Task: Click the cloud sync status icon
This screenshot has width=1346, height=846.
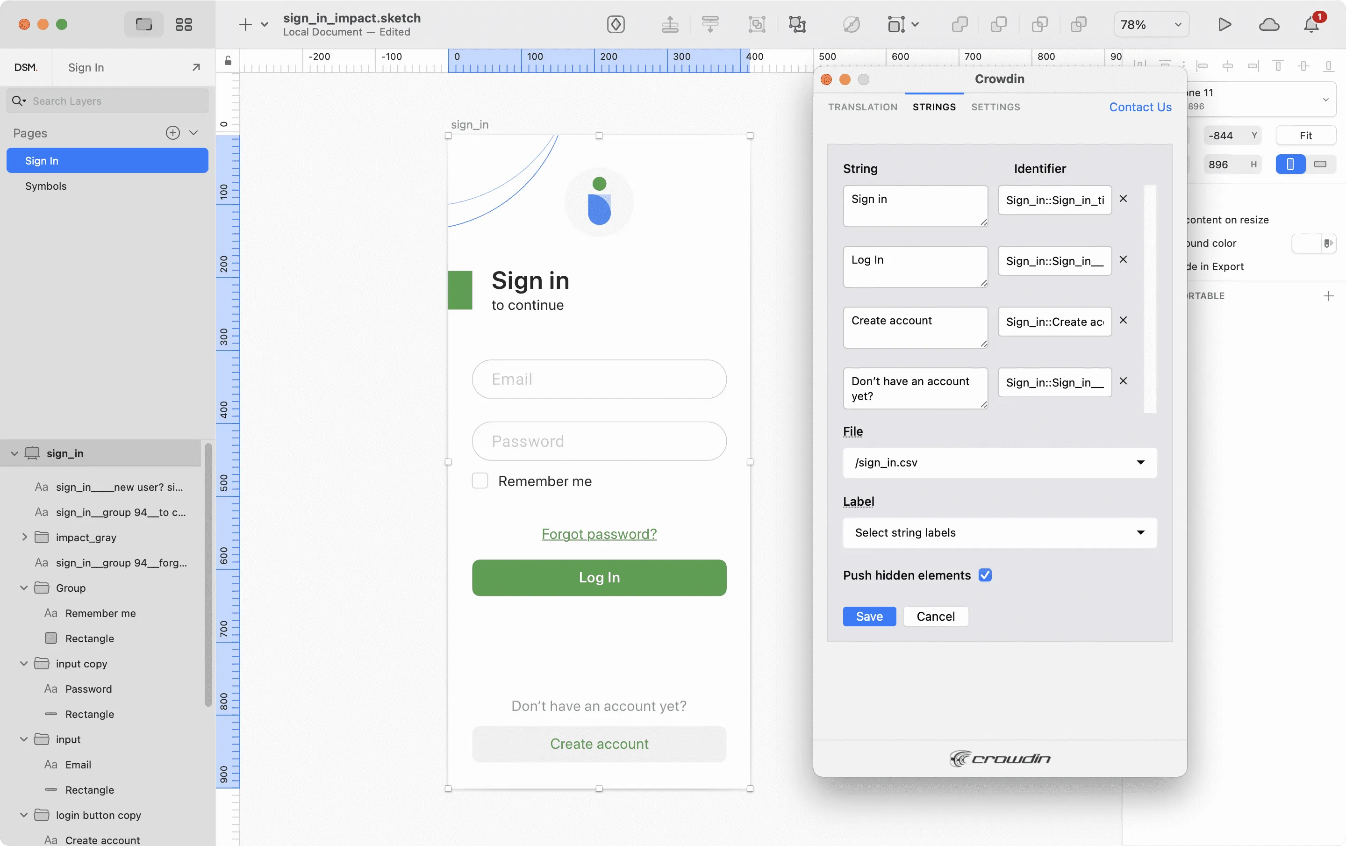Action: pyautogui.click(x=1269, y=24)
